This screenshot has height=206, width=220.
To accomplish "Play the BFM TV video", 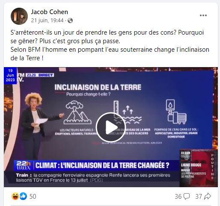I will coord(110,127).
